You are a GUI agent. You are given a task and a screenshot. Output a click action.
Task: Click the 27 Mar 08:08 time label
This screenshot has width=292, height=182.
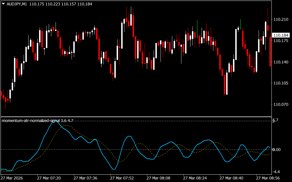coord(158,178)
